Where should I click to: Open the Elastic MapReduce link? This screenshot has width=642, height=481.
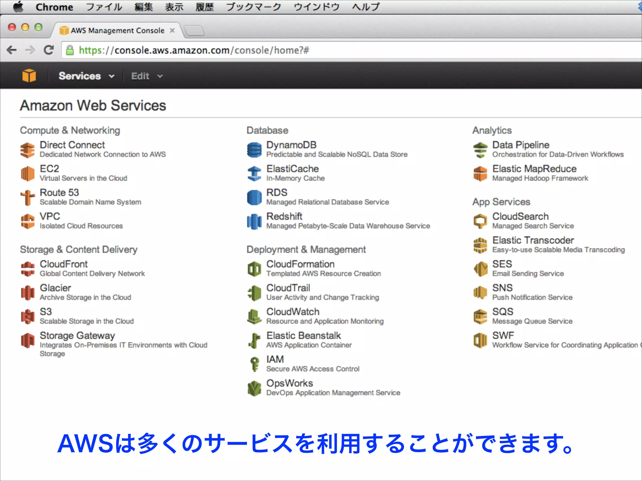[x=534, y=169]
